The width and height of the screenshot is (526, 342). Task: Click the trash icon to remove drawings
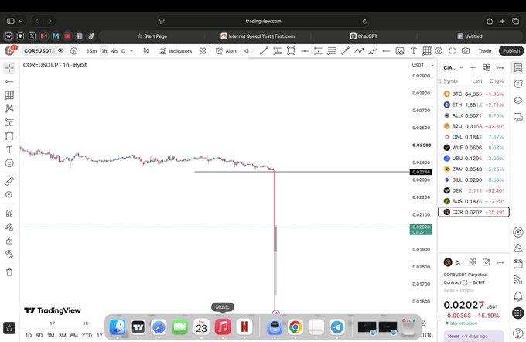[x=9, y=272]
